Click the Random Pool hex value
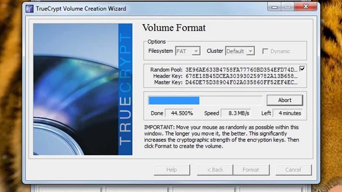The height and width of the screenshot is (192, 342). pyautogui.click(x=241, y=70)
